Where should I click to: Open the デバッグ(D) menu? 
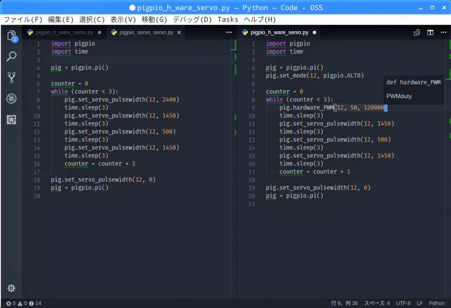192,19
